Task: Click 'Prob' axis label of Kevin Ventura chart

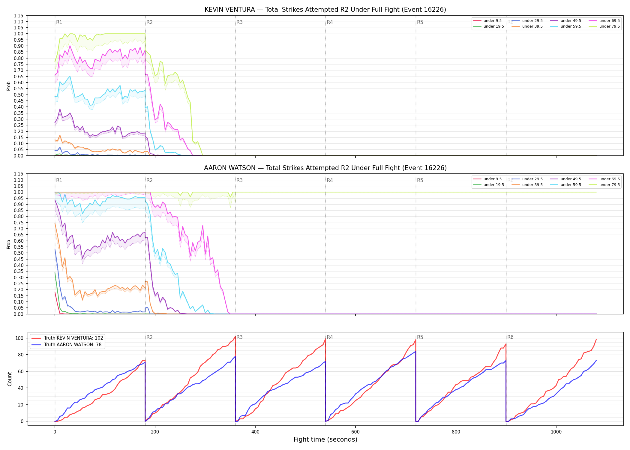Action: pyautogui.click(x=9, y=86)
